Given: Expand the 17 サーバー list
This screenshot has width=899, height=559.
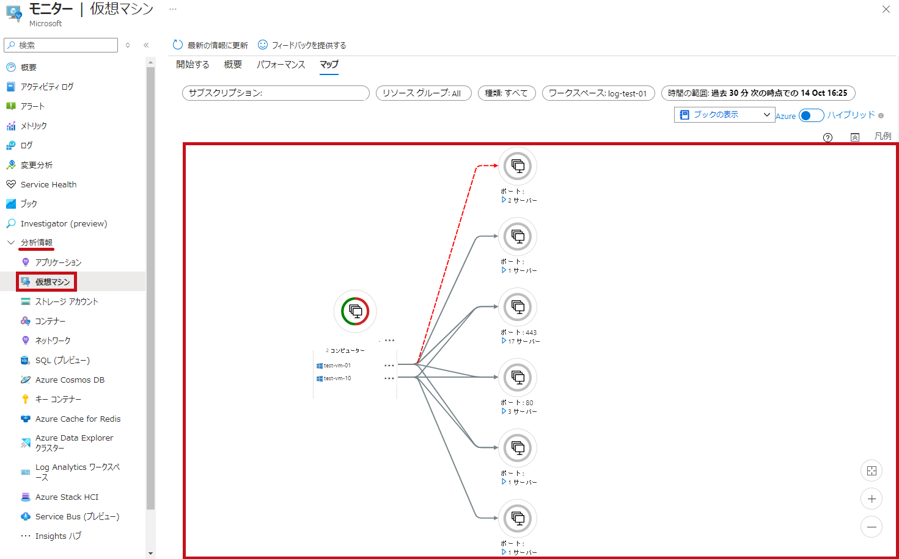Looking at the screenshot, I should coord(504,341).
